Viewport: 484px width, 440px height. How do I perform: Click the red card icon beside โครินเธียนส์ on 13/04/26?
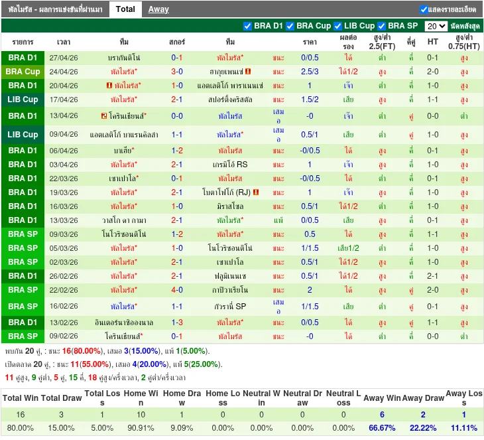(104, 115)
